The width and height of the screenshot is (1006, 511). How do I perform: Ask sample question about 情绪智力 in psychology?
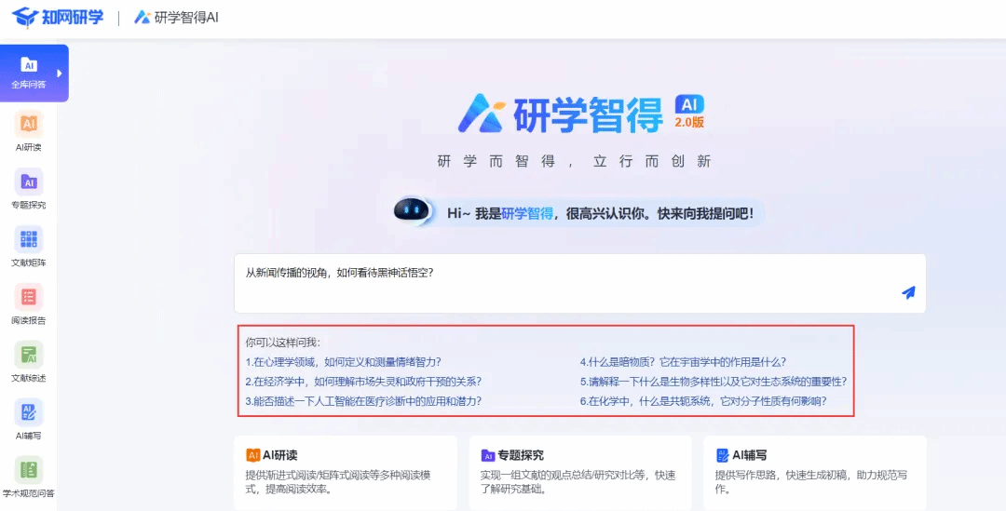(343, 362)
